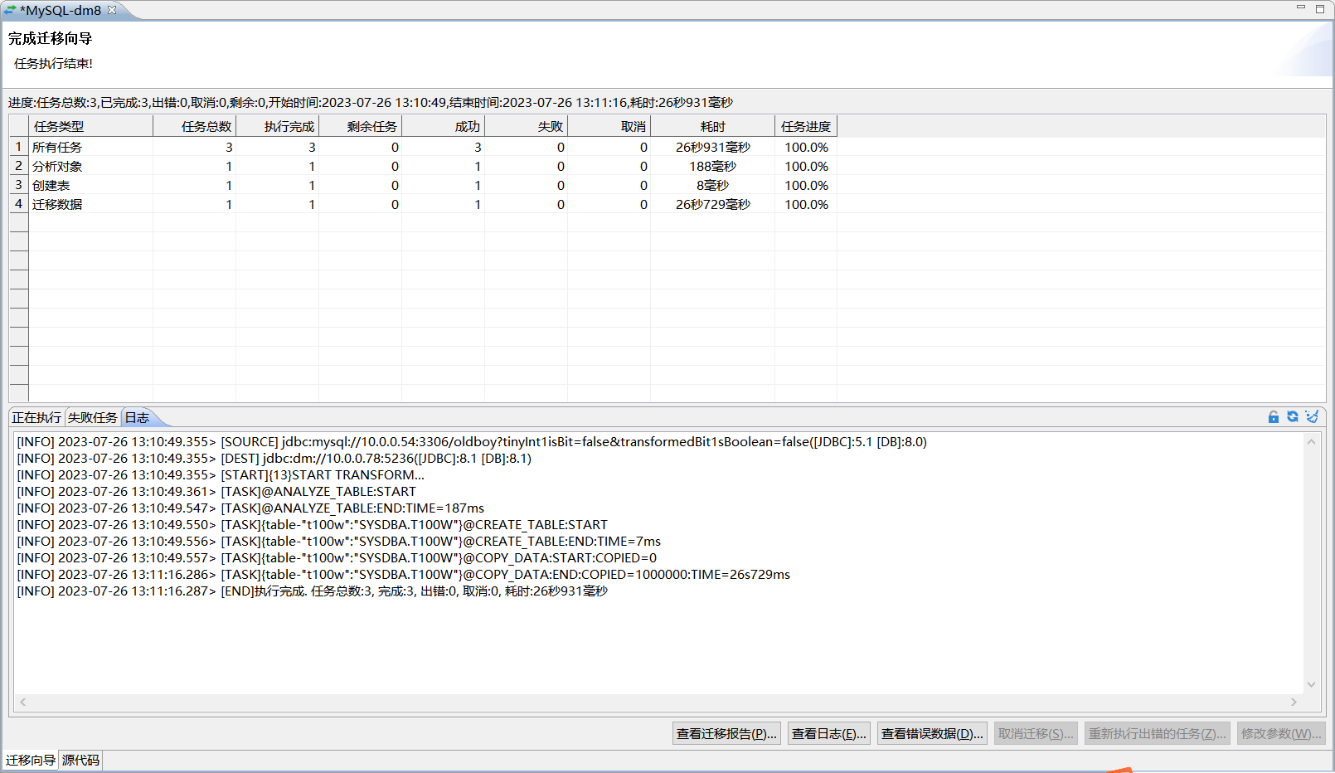The image size is (1335, 773).
Task: Select the *MySQL-dm8 editor tab
Action: coord(60,11)
